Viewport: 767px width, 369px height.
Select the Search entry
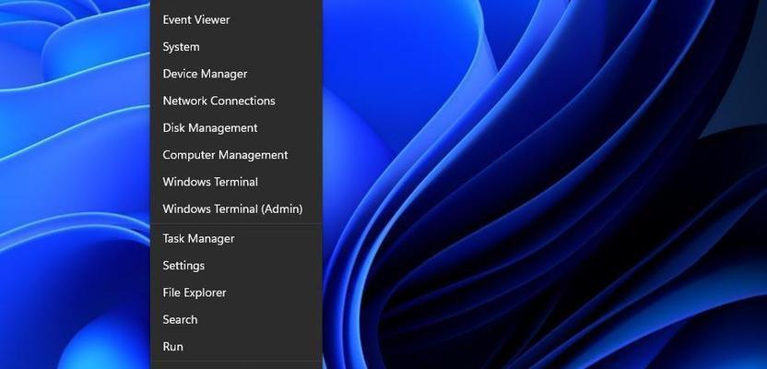coord(236,319)
